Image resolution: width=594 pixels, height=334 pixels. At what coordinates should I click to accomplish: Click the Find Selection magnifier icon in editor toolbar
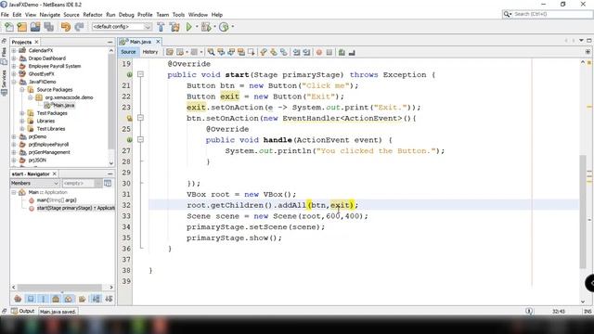pyautogui.click(x=211, y=52)
